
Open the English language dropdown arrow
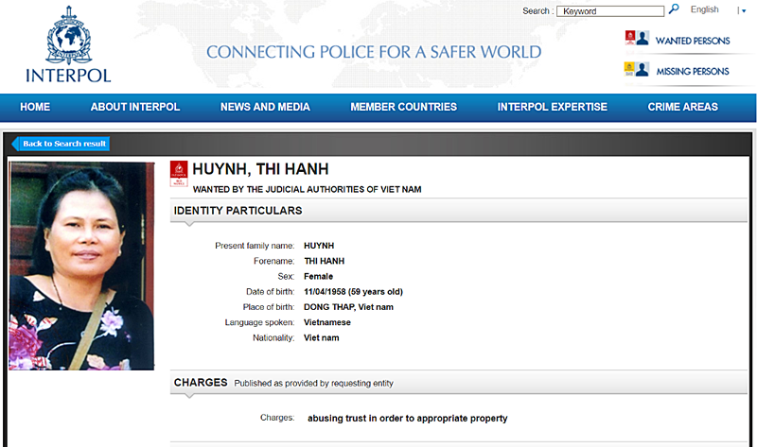pyautogui.click(x=742, y=10)
